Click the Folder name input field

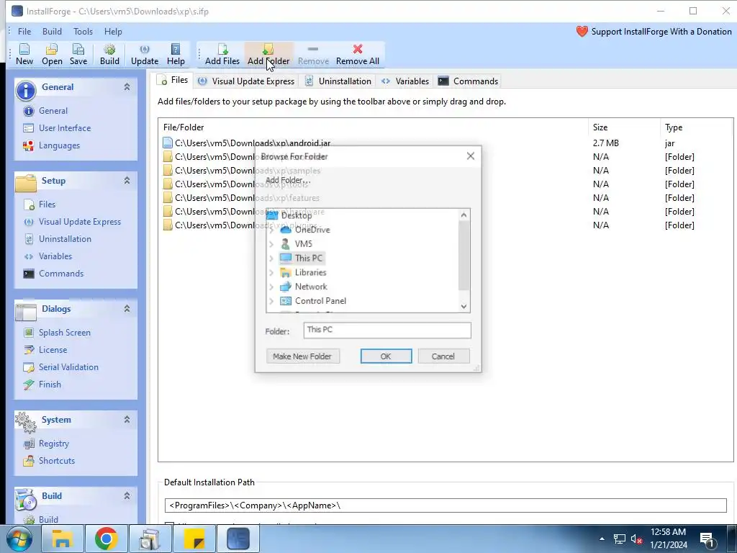[x=386, y=330]
